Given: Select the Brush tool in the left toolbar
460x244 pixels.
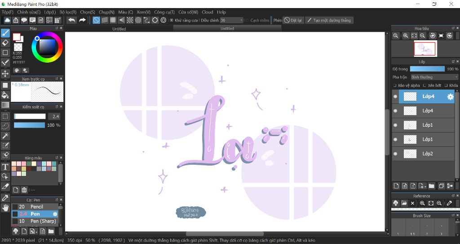Looking at the screenshot, I should tap(5, 33).
